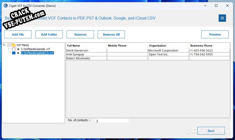
Task: Click the +1-734-542-5955 phone cell
Action: tap(209, 54)
